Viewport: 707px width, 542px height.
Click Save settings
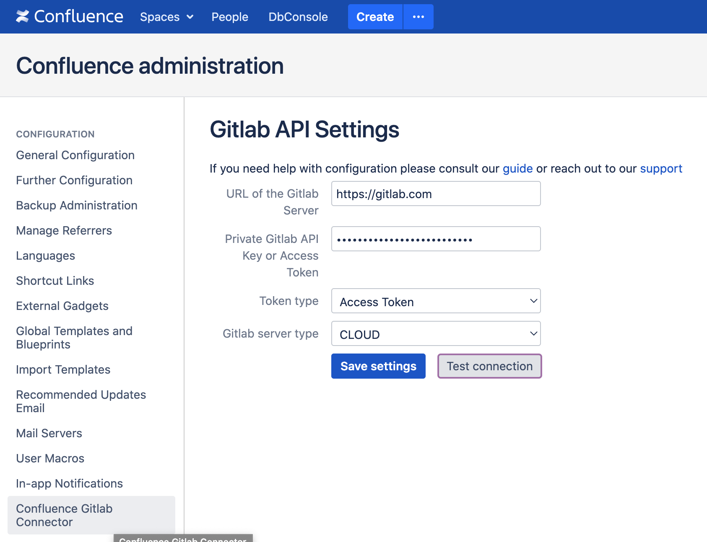tap(378, 366)
